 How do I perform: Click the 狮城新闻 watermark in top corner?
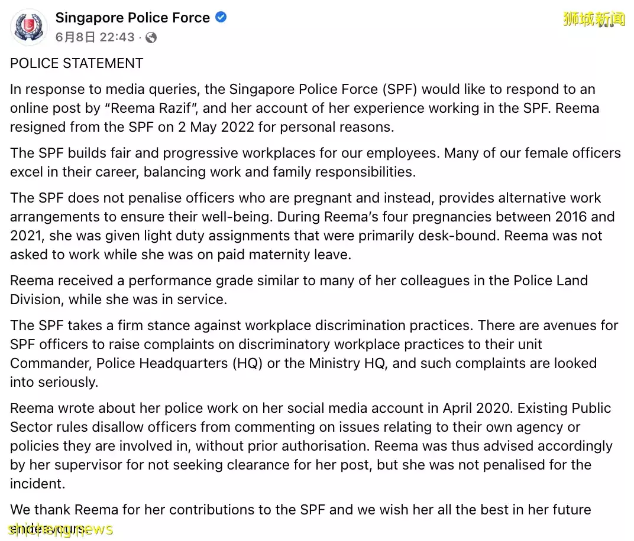pos(593,19)
